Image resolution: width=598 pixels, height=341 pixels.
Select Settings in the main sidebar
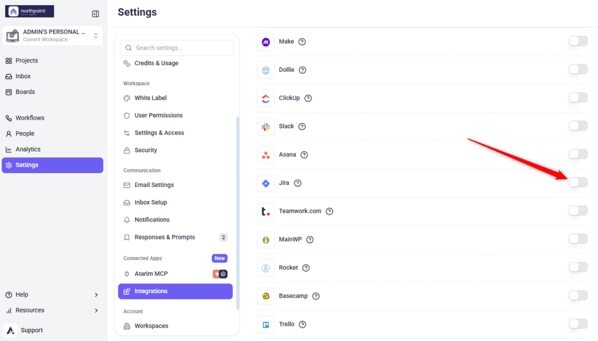52,165
